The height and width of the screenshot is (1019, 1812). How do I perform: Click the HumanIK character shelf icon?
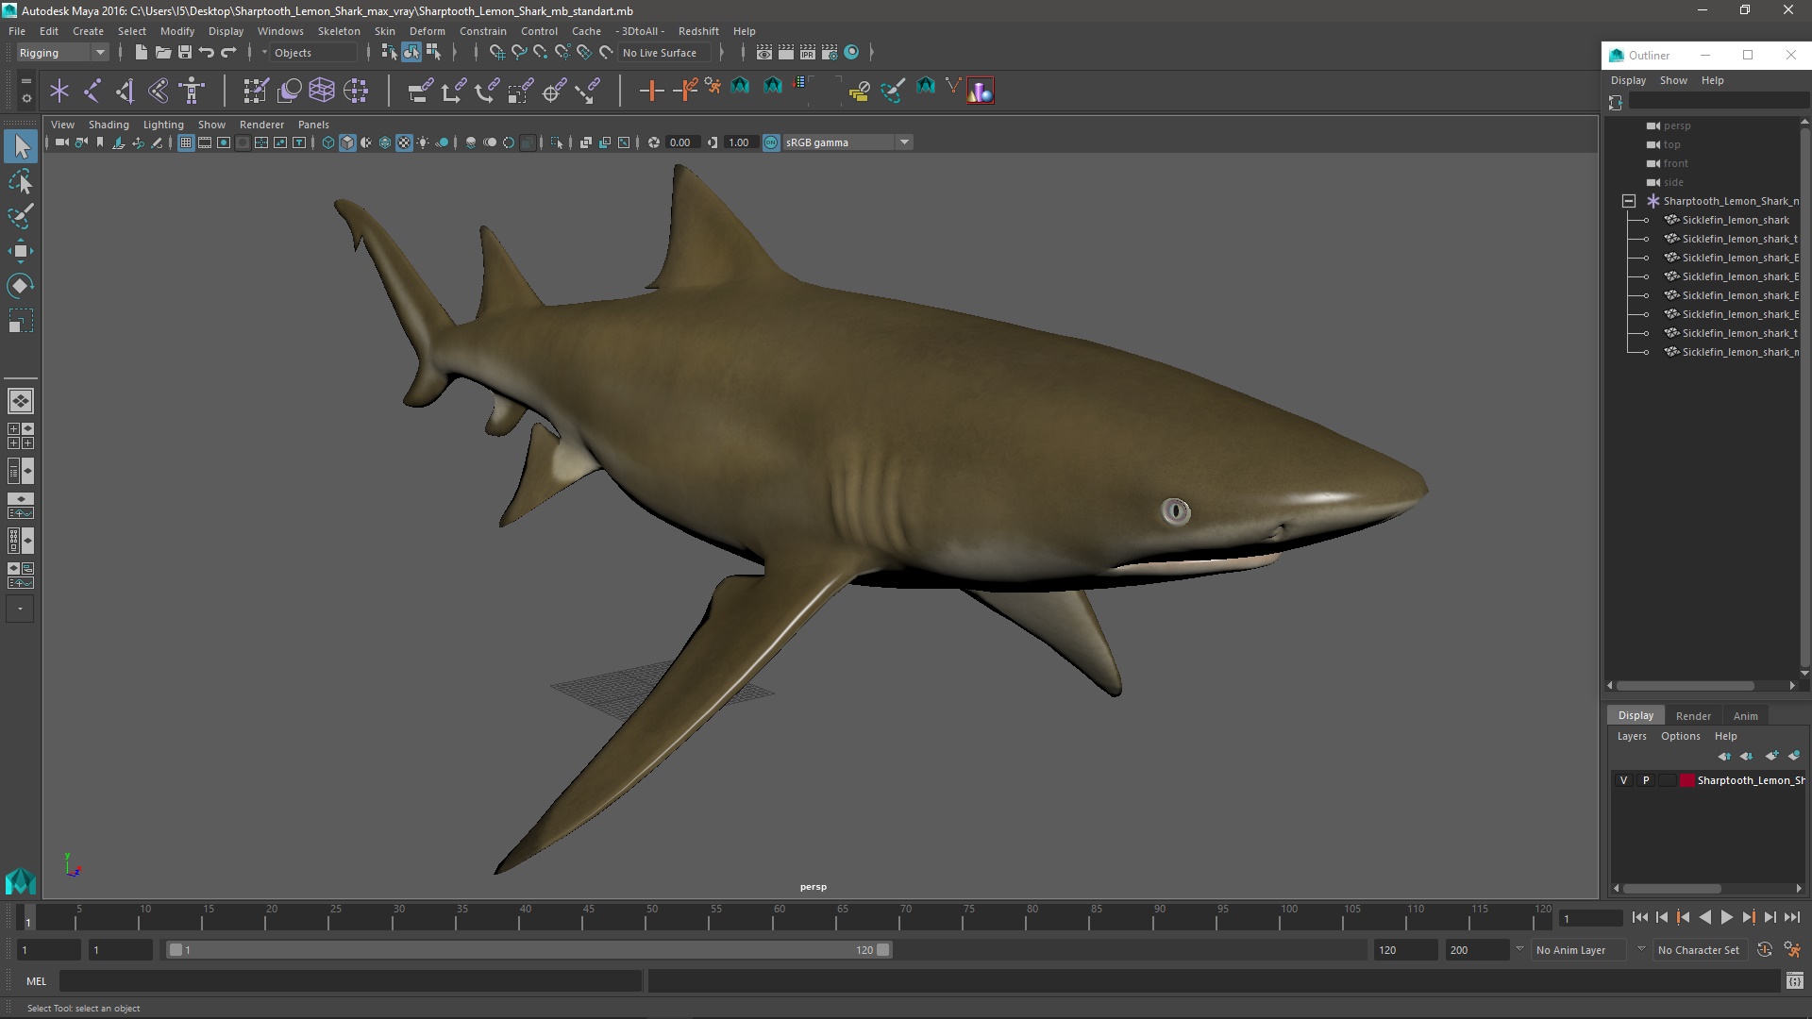tap(192, 91)
